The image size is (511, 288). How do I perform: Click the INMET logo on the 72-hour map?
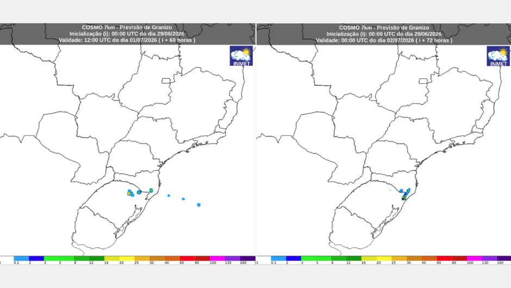[x=498, y=56]
